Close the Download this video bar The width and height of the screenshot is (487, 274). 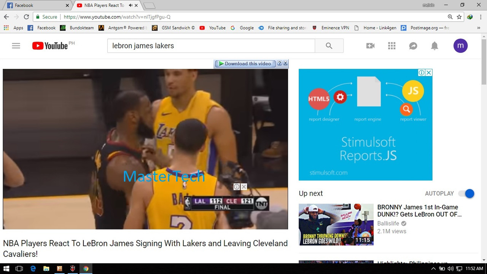[x=285, y=63]
